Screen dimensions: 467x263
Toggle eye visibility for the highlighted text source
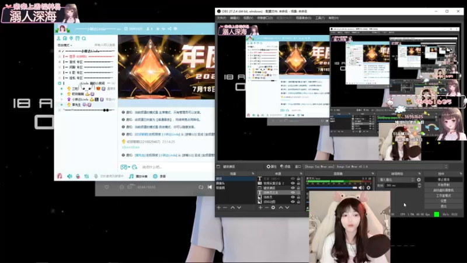tap(293, 193)
